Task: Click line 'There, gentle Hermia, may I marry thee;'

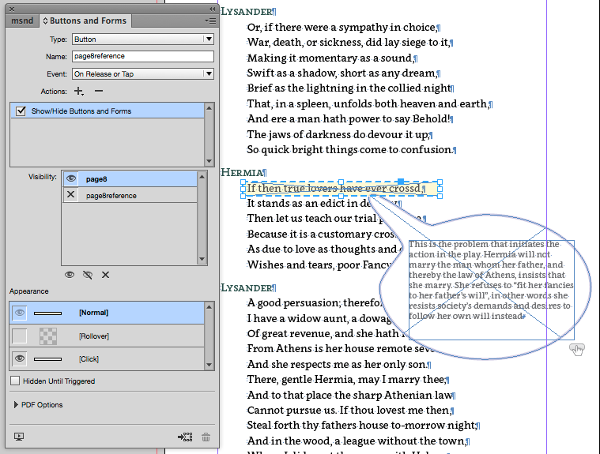Action: pyautogui.click(x=348, y=380)
